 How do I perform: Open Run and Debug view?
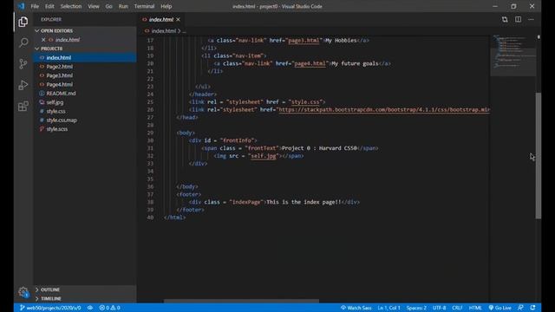23,85
